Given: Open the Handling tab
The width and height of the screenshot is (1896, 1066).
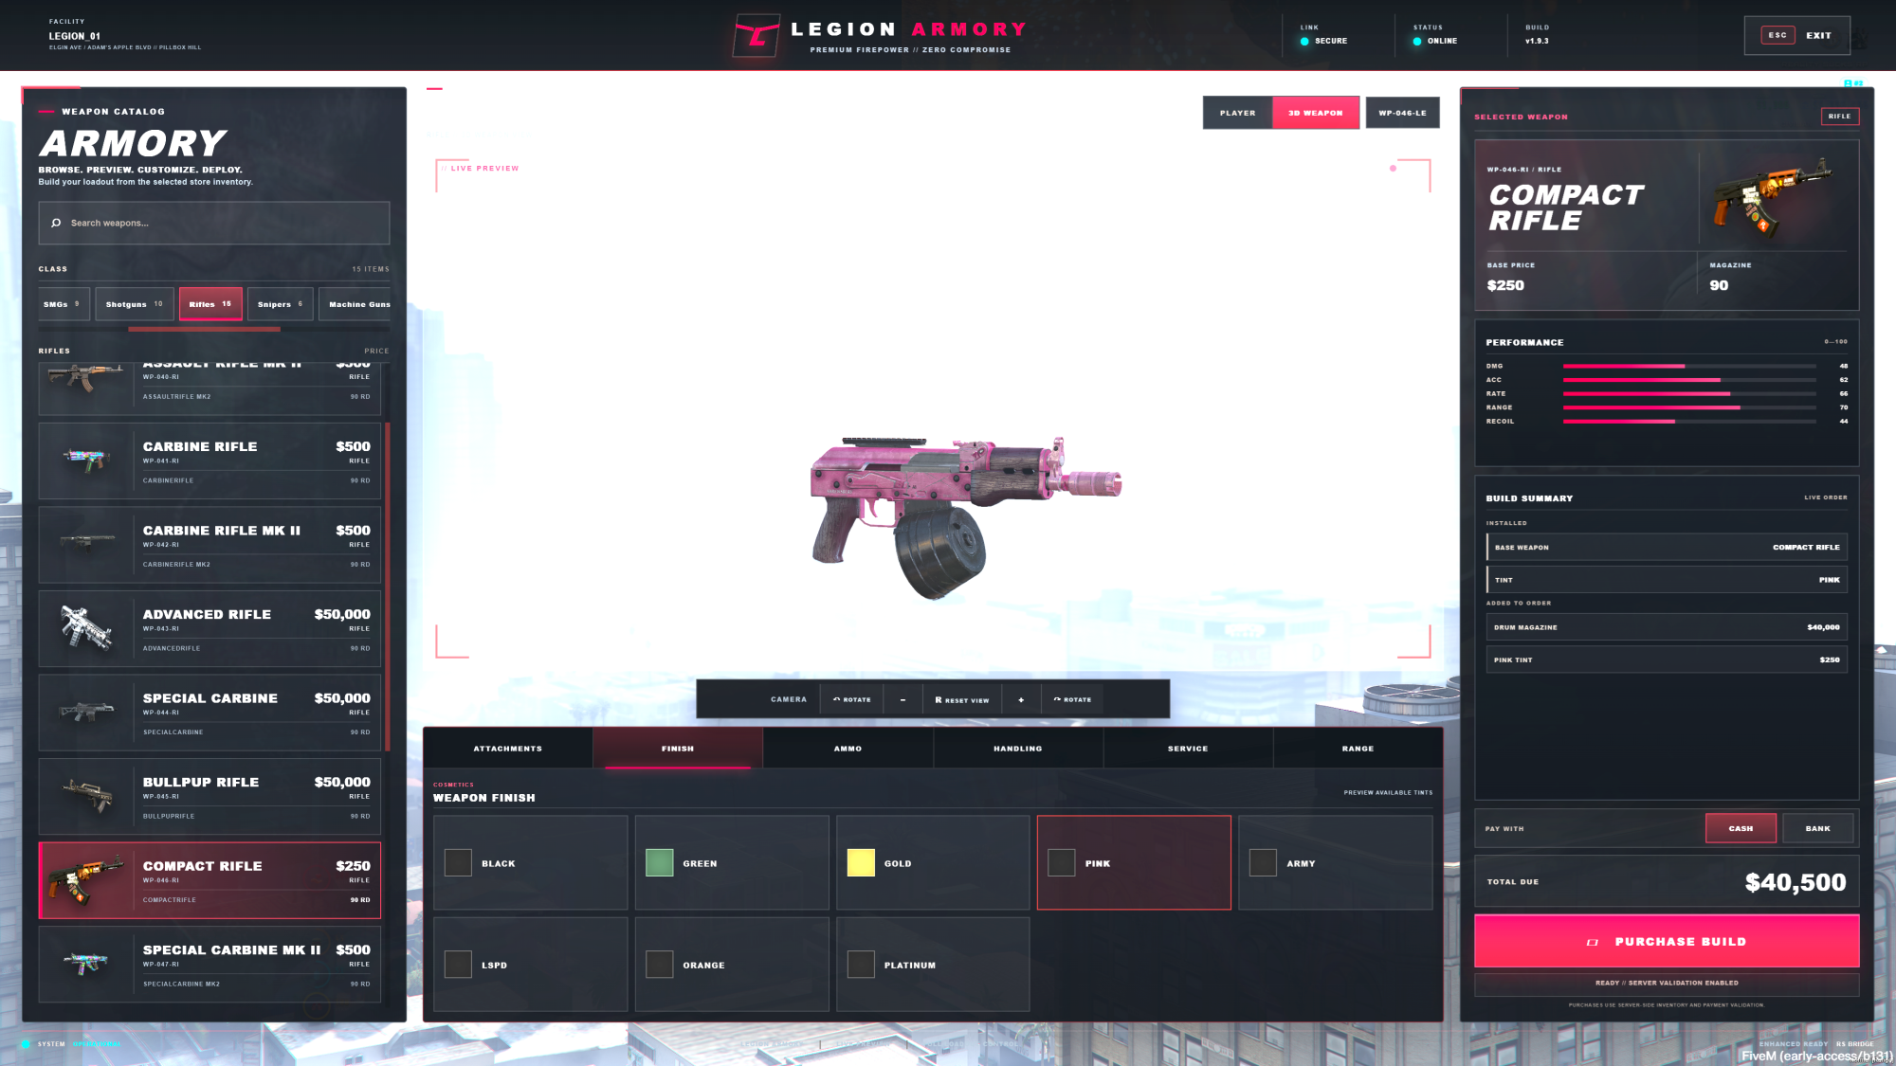Looking at the screenshot, I should [1018, 749].
